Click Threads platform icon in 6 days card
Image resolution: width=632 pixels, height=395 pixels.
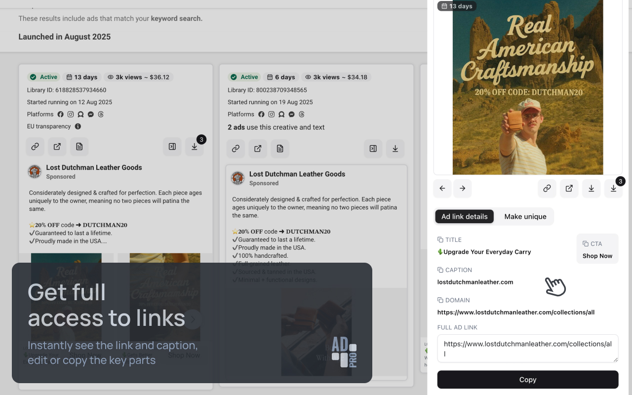(x=302, y=115)
